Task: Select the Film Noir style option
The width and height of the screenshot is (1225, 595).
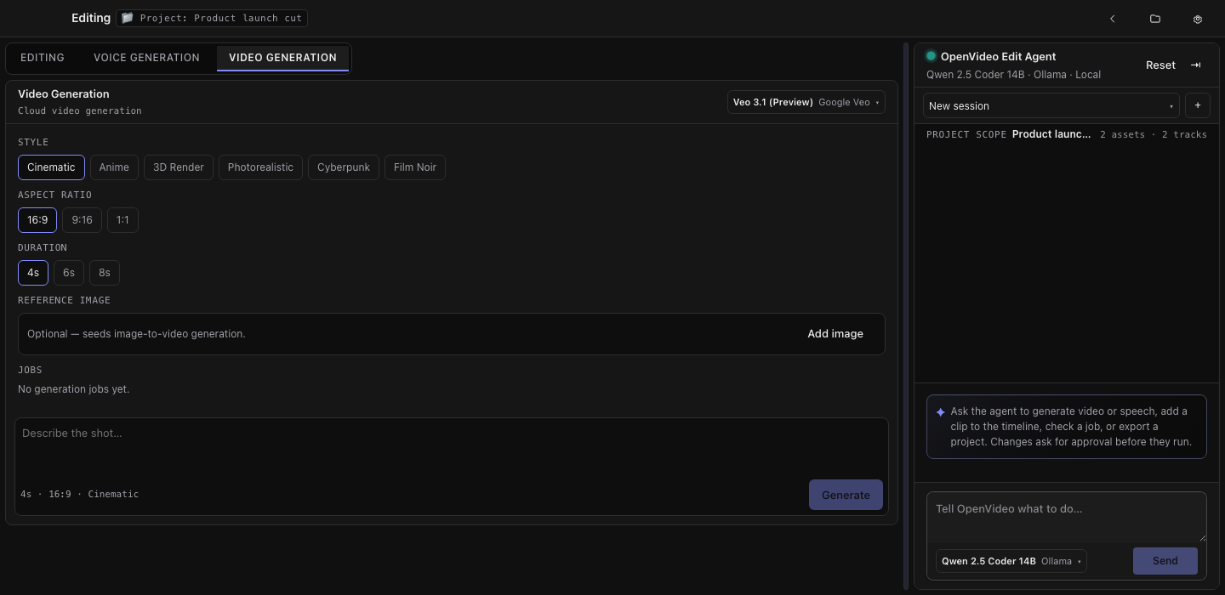Action: pos(415,167)
